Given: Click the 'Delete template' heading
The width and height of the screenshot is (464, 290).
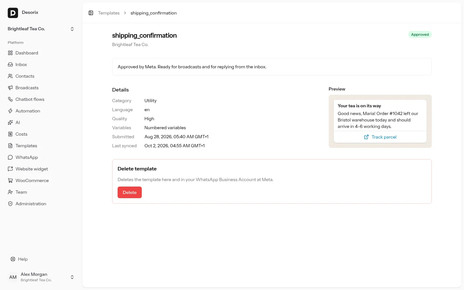Looking at the screenshot, I should (137, 169).
